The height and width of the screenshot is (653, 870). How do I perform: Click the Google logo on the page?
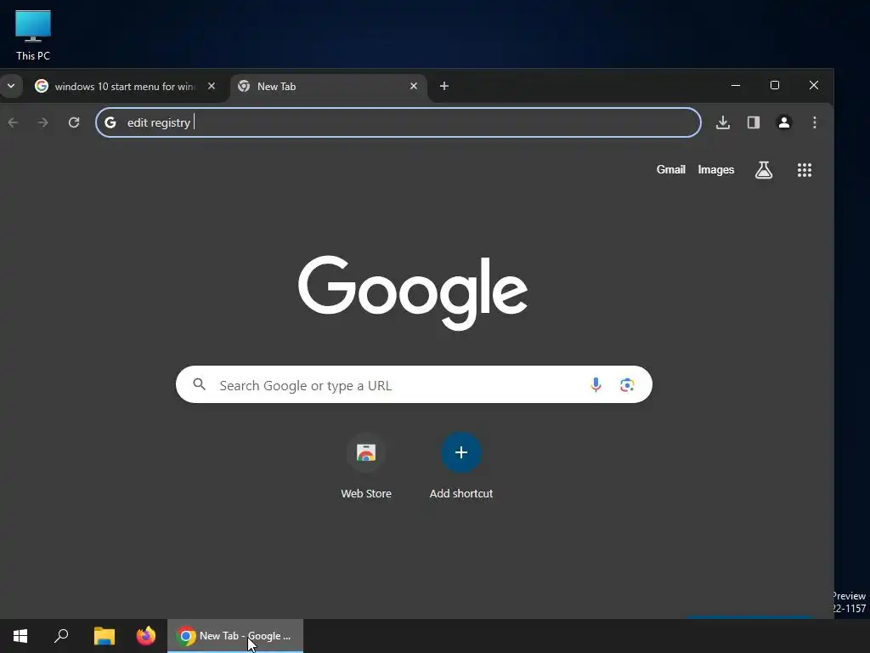[413, 292]
